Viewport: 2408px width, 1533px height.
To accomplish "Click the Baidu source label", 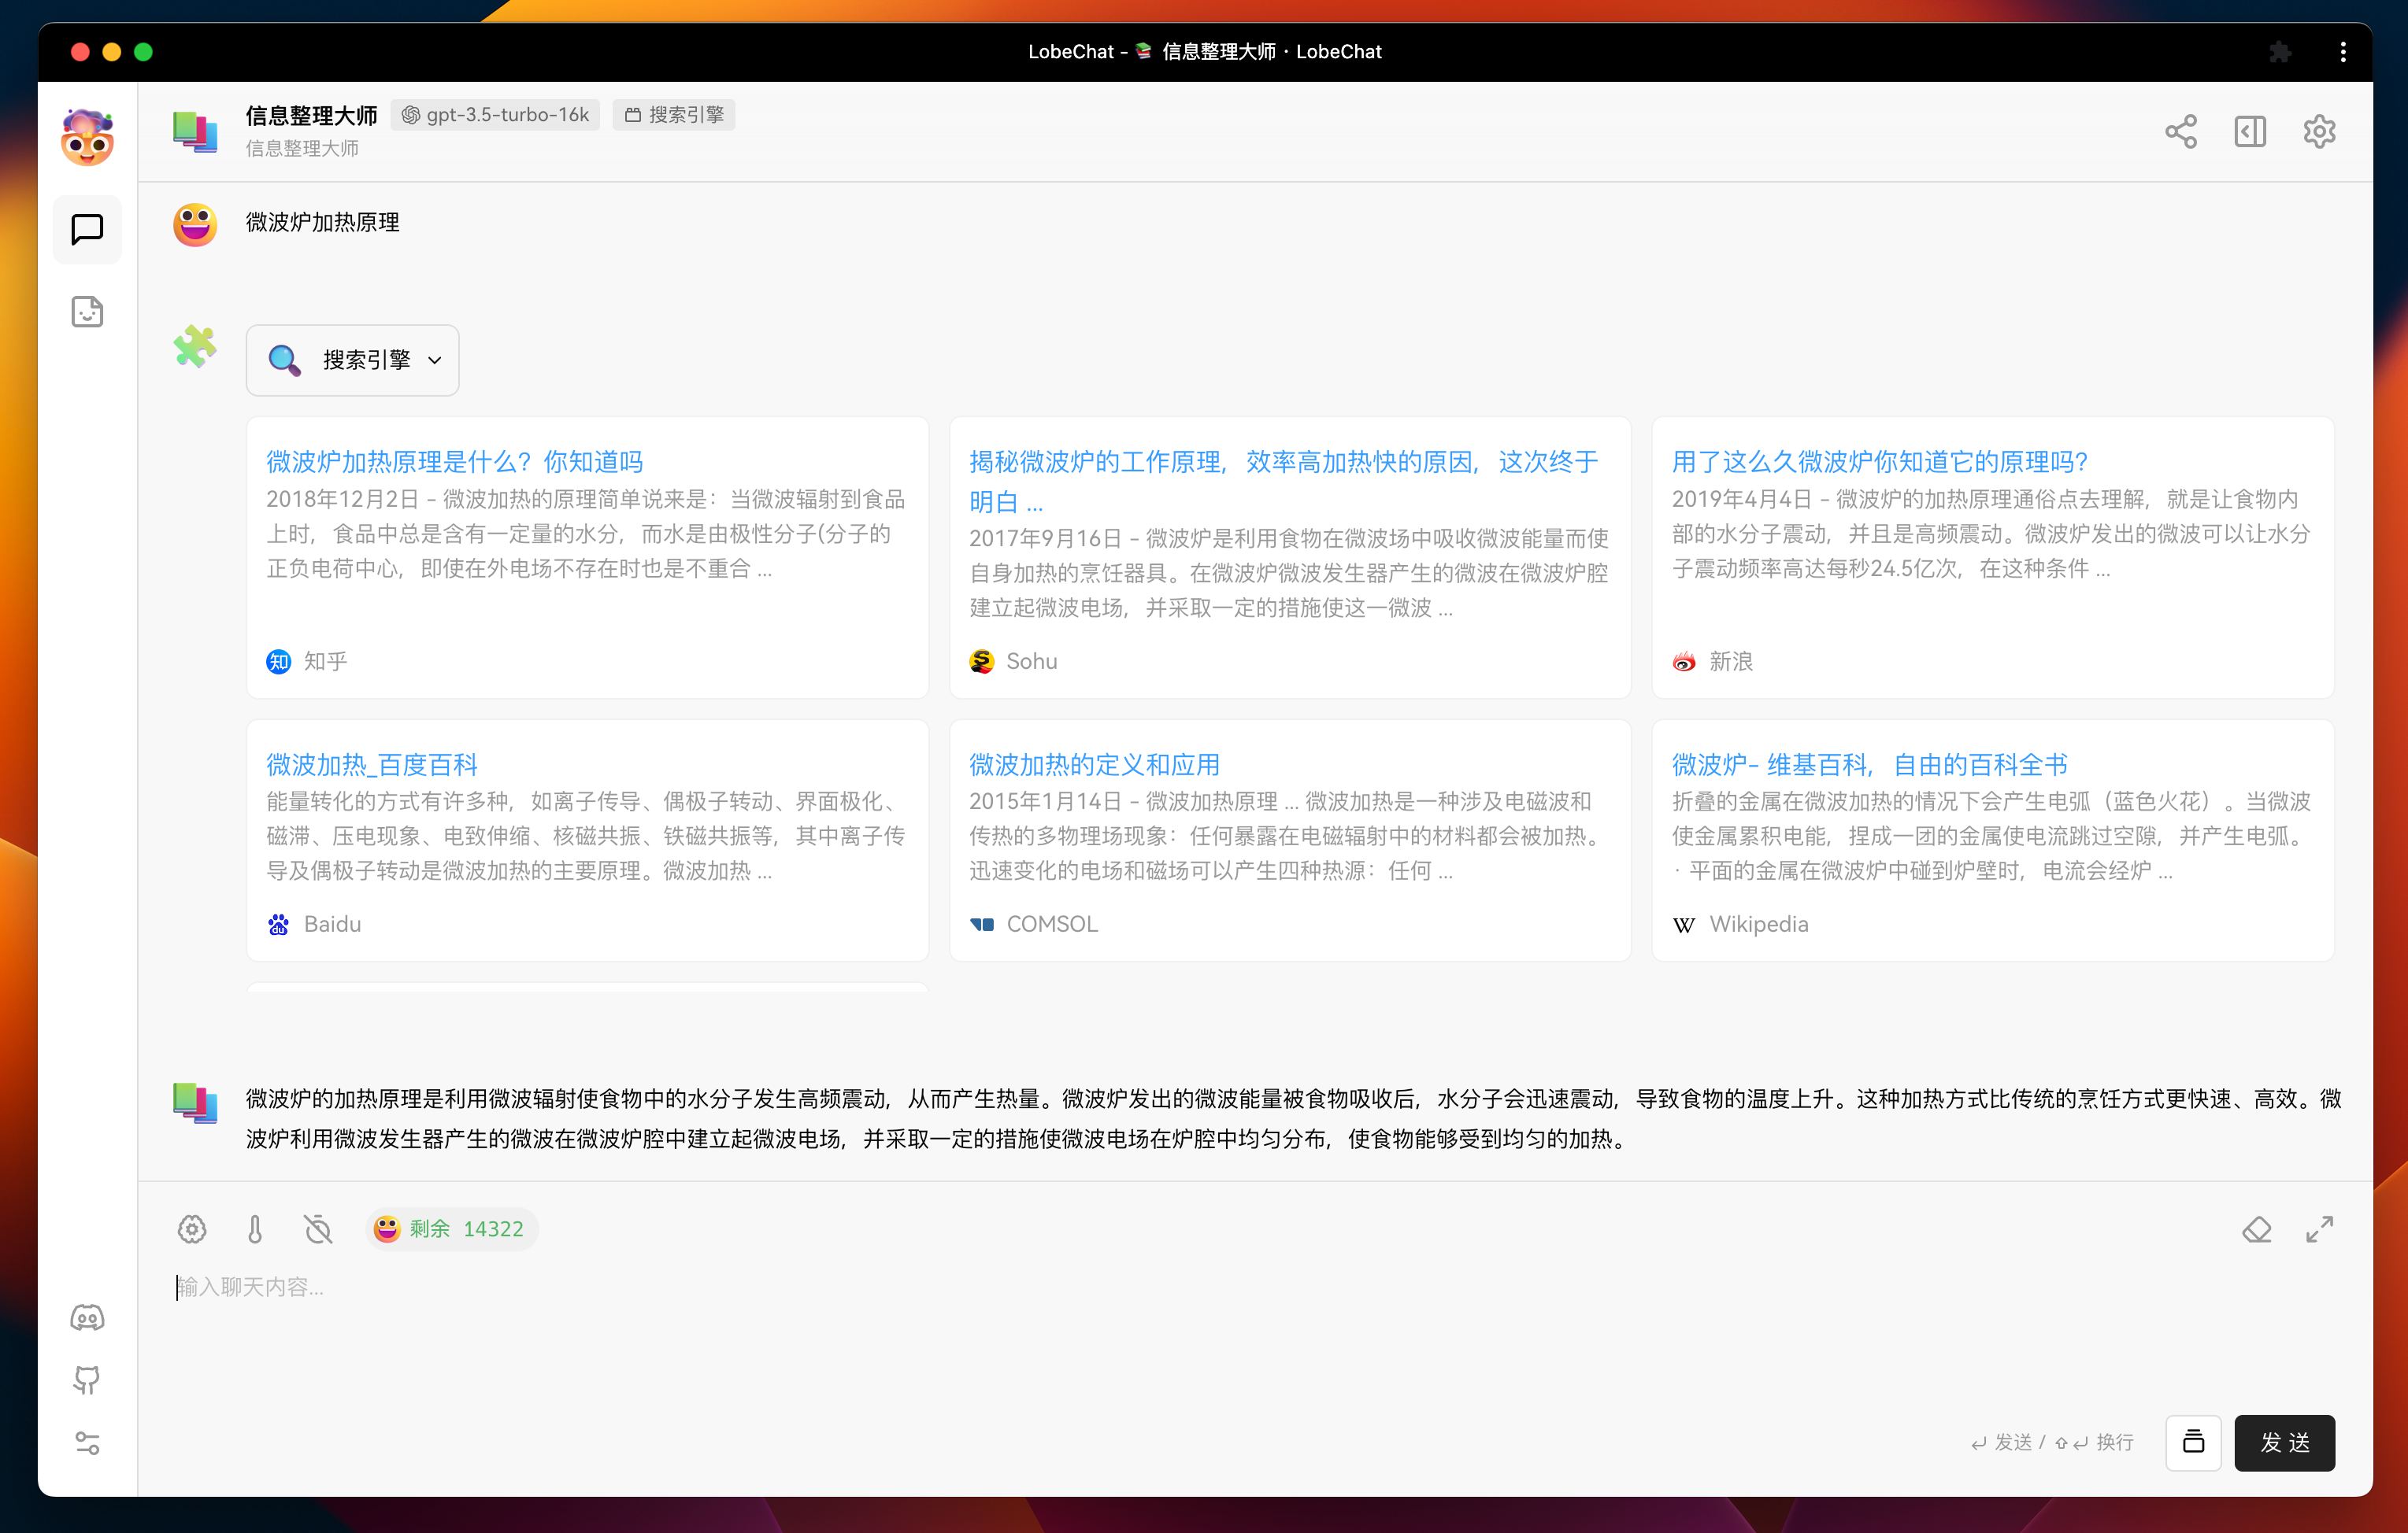I will 332,925.
